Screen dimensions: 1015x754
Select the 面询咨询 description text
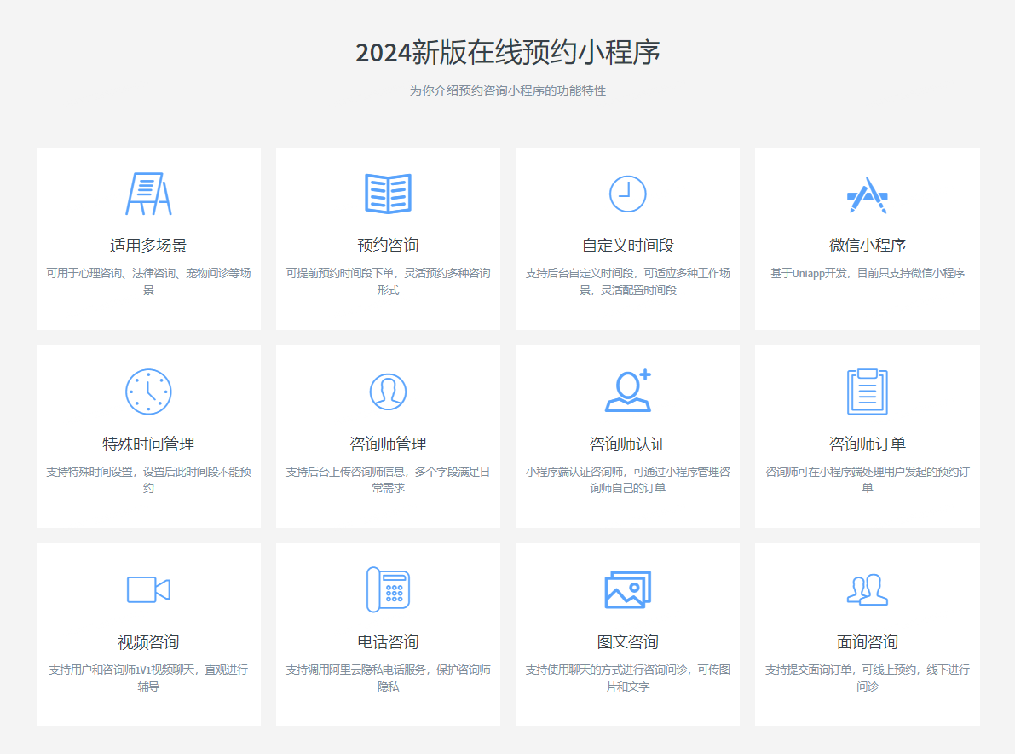867,678
